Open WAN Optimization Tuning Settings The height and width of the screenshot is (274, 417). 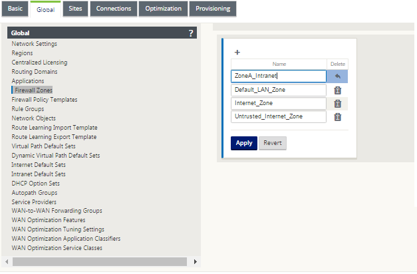click(x=58, y=229)
